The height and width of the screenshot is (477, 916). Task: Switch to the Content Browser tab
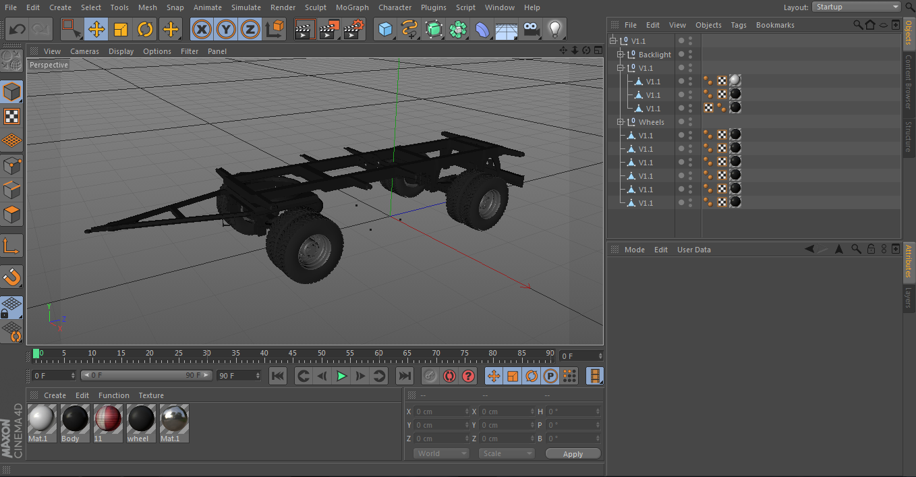point(908,82)
